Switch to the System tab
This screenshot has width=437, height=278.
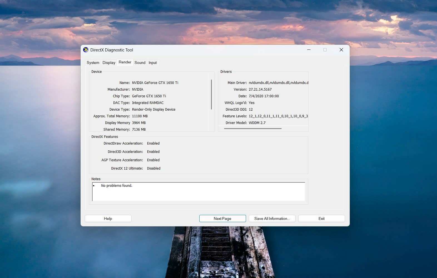click(x=93, y=63)
